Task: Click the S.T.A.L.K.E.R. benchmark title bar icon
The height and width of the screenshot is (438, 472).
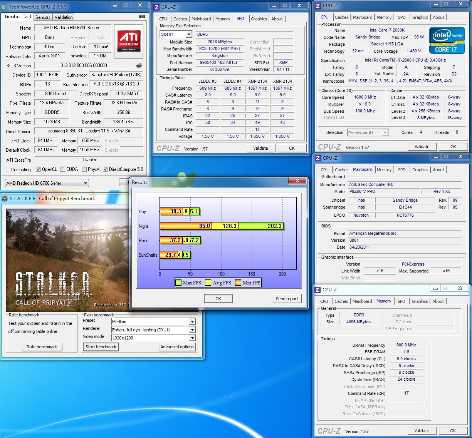Action: pos(5,199)
